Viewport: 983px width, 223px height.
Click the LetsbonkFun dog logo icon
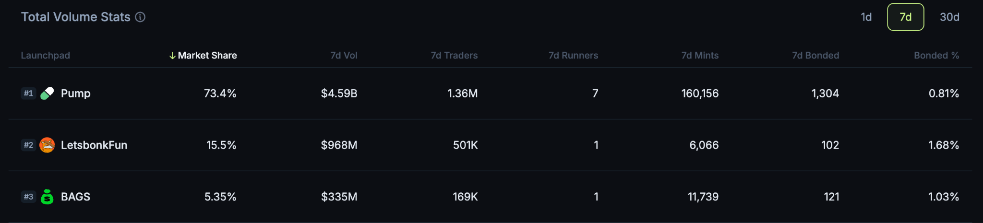47,145
